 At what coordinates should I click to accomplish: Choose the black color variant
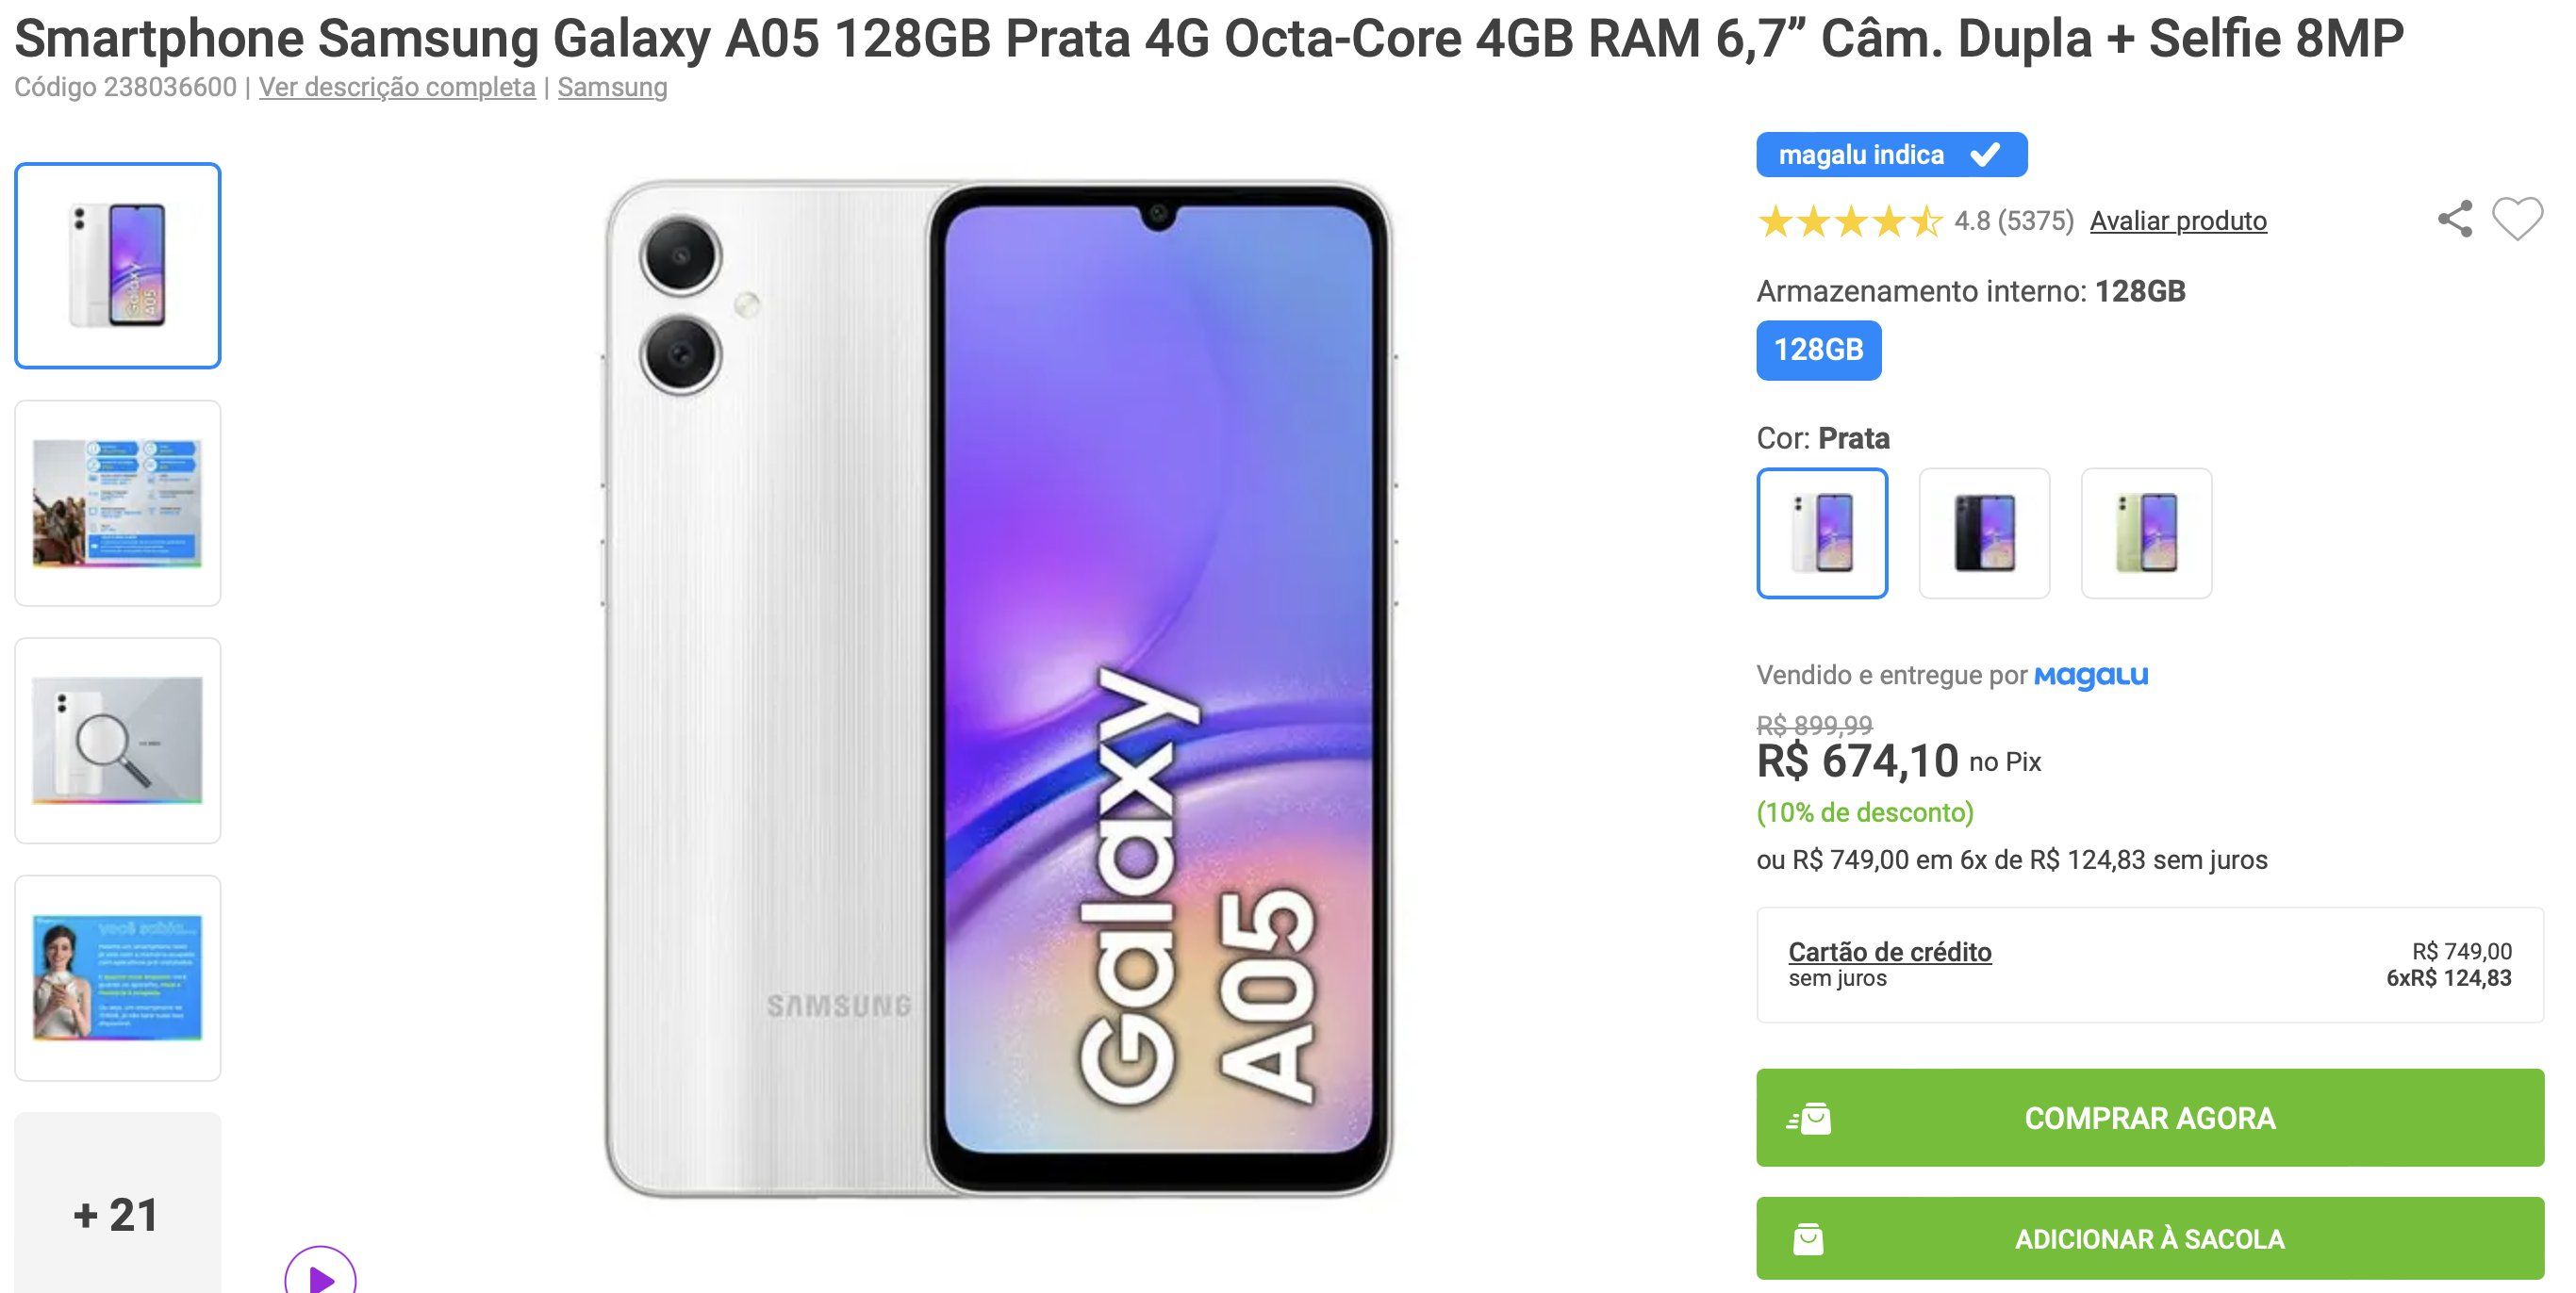[1984, 533]
